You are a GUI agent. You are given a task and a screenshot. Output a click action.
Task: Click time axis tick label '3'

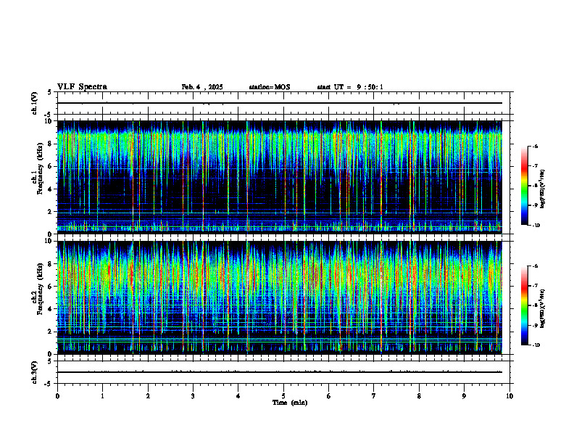click(x=193, y=396)
